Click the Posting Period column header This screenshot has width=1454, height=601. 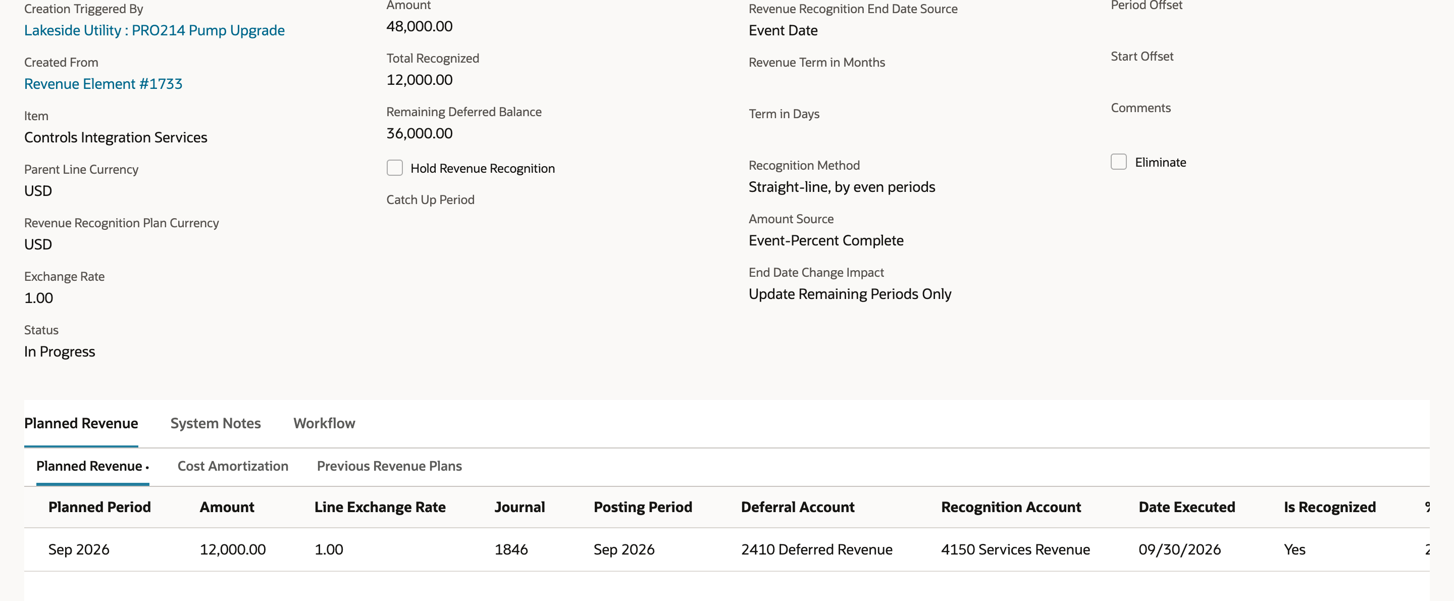pos(643,507)
